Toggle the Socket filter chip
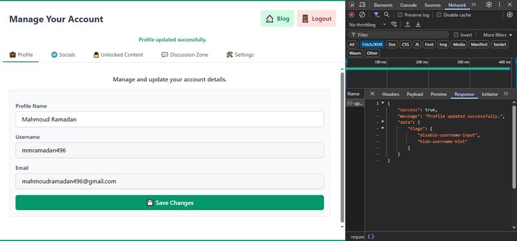Image resolution: width=517 pixels, height=241 pixels. click(500, 44)
